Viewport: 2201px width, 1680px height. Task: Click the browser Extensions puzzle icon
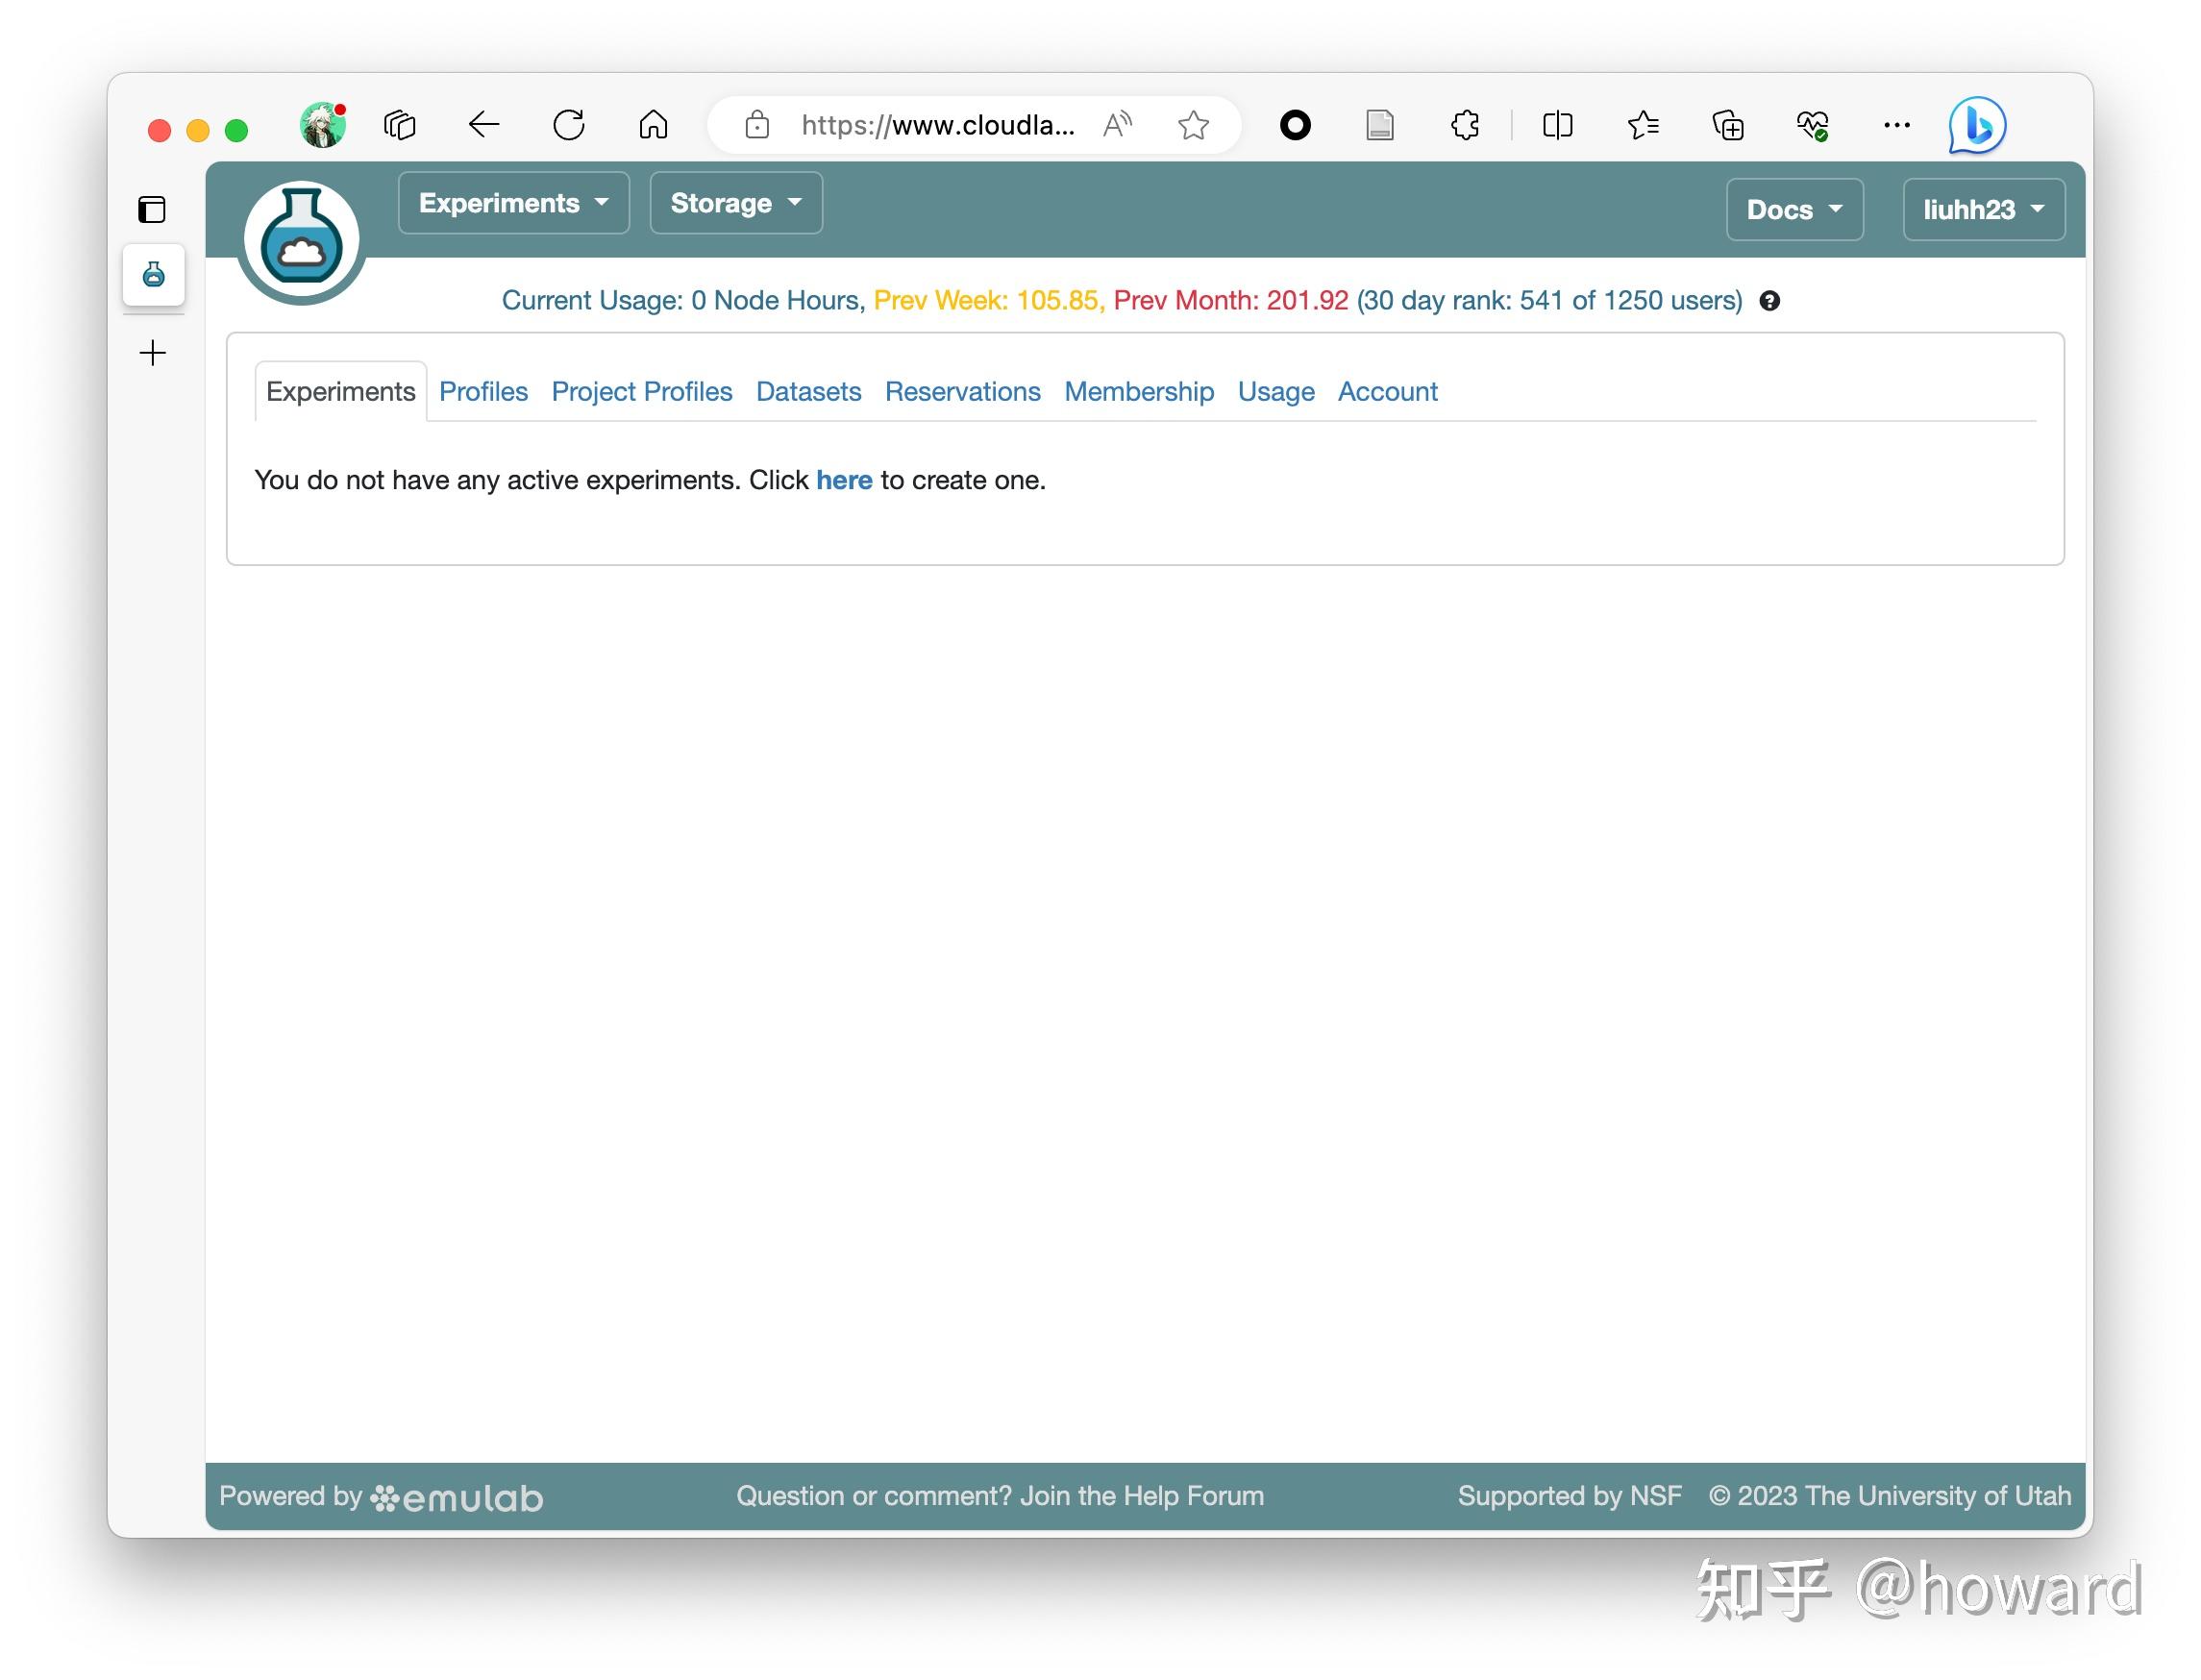(x=1465, y=126)
